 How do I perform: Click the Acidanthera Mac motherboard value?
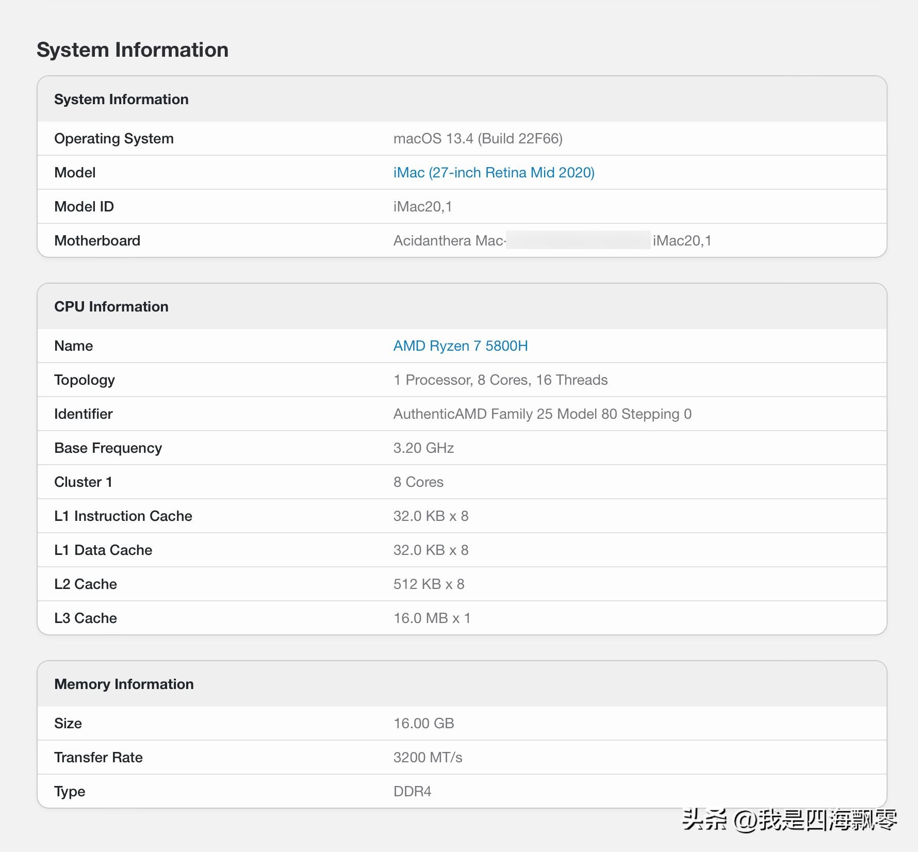449,240
